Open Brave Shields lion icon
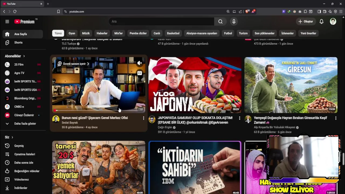 247,12
